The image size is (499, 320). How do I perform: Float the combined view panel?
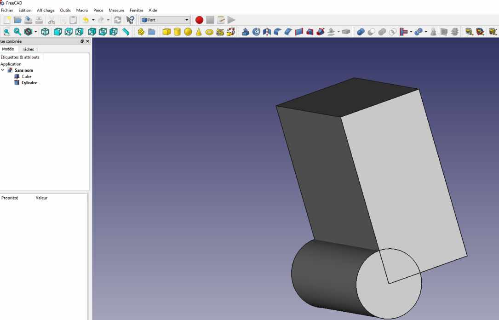82,41
